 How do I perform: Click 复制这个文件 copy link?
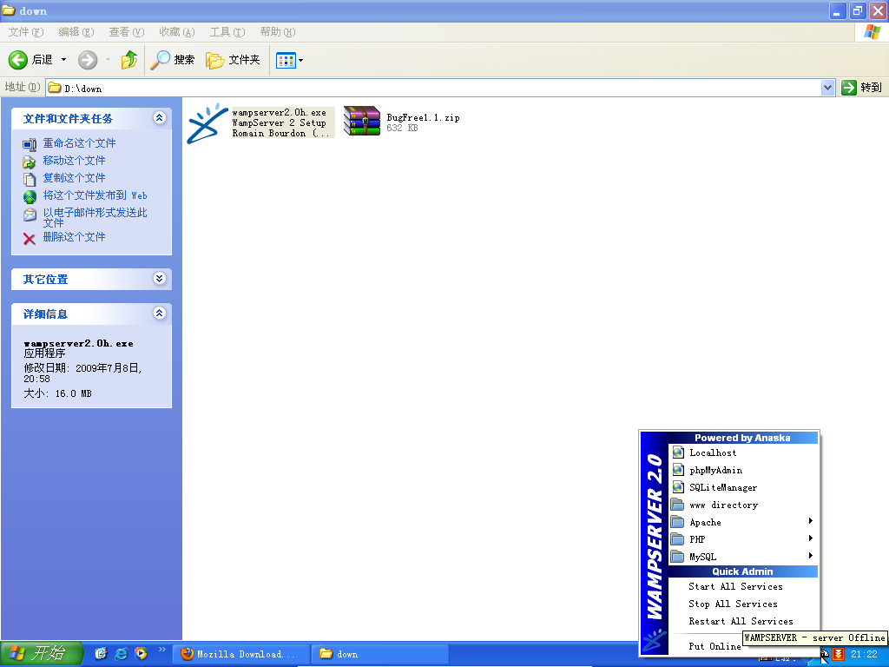click(x=75, y=178)
